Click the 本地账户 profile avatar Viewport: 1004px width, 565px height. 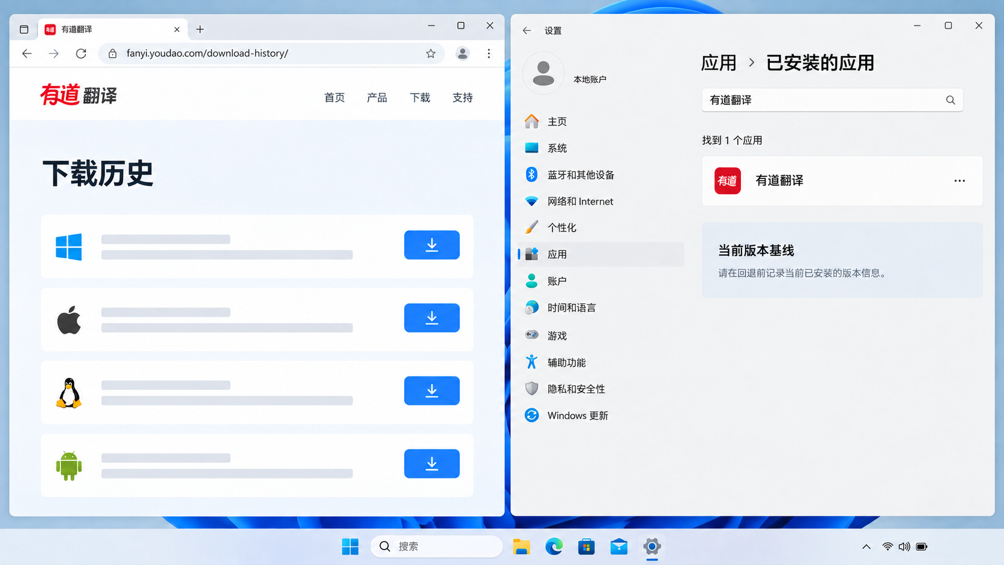543,73
